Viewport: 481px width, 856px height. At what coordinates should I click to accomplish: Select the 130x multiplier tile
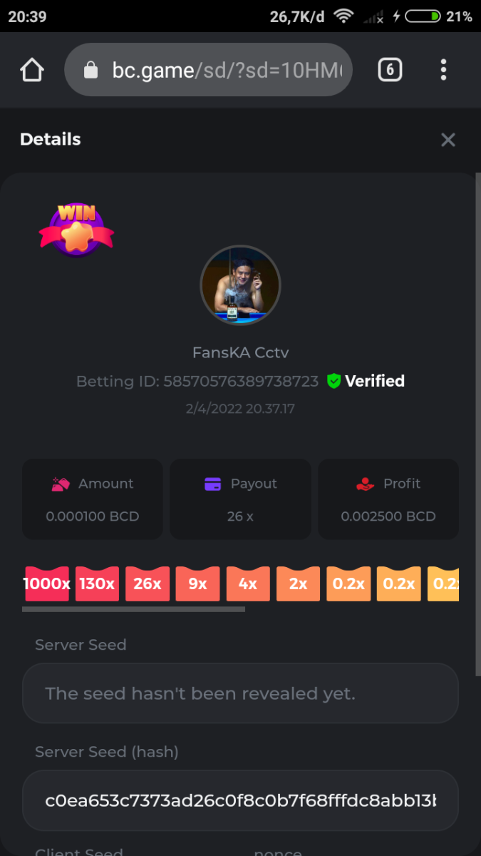coord(97,584)
